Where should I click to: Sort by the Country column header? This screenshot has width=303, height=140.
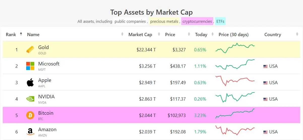click(x=272, y=35)
